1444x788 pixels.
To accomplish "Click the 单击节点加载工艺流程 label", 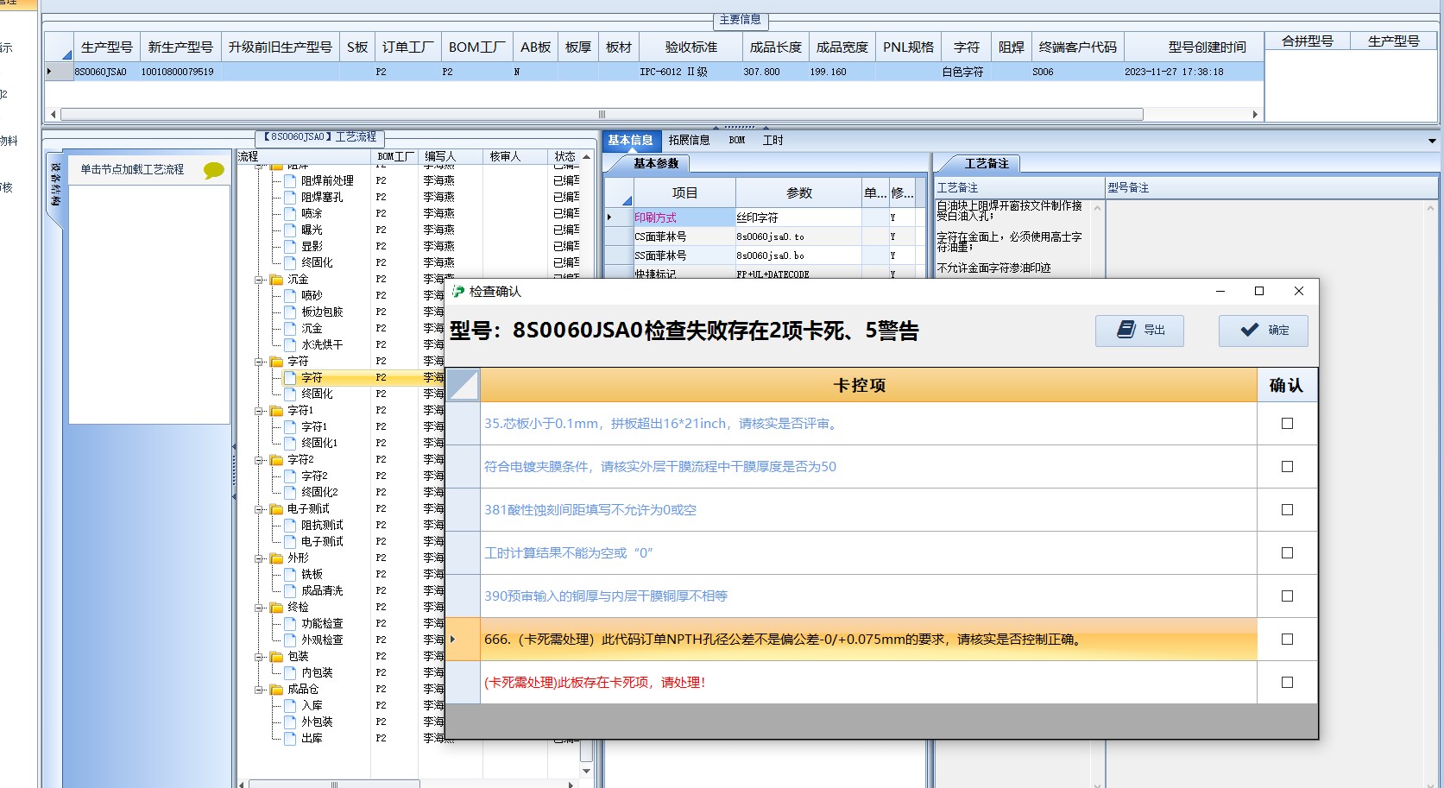I will tap(132, 170).
